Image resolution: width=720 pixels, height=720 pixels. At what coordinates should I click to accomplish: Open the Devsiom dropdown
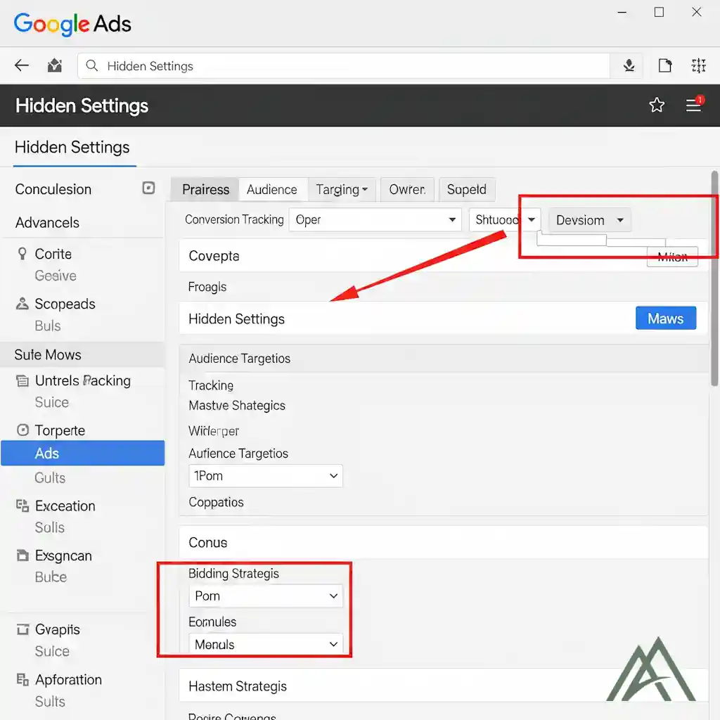[x=590, y=220]
